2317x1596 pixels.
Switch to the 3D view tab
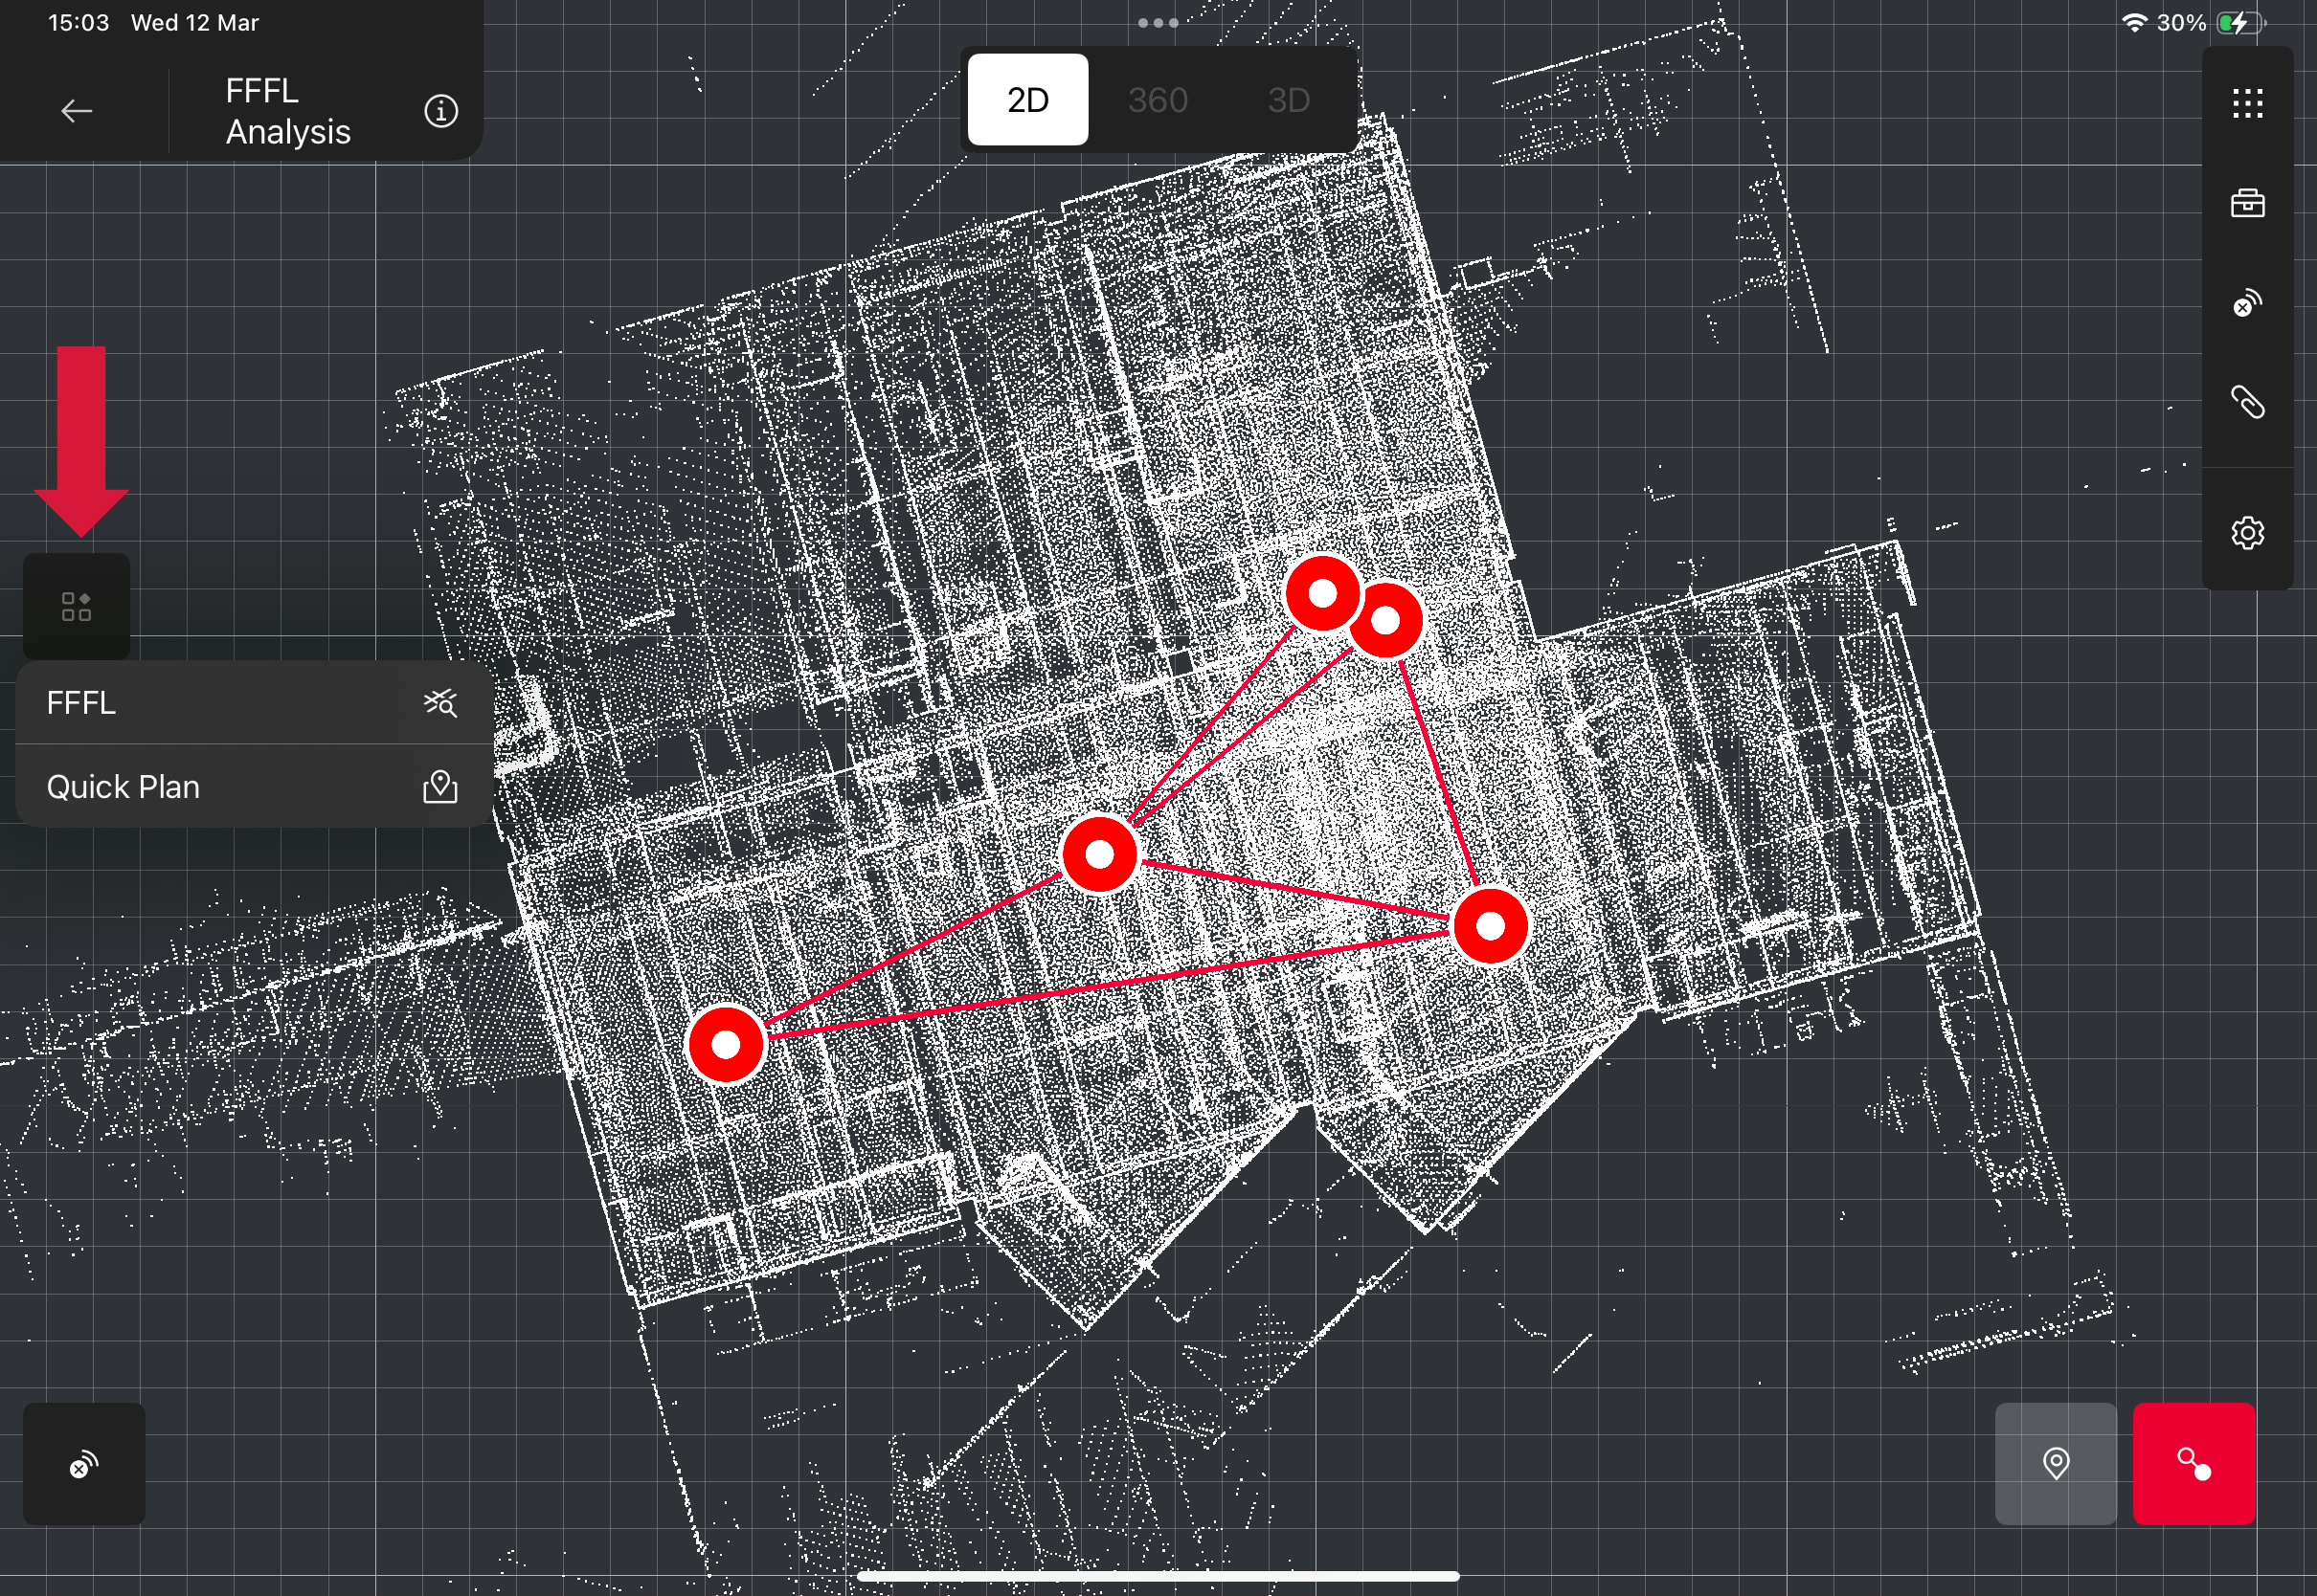(1291, 99)
